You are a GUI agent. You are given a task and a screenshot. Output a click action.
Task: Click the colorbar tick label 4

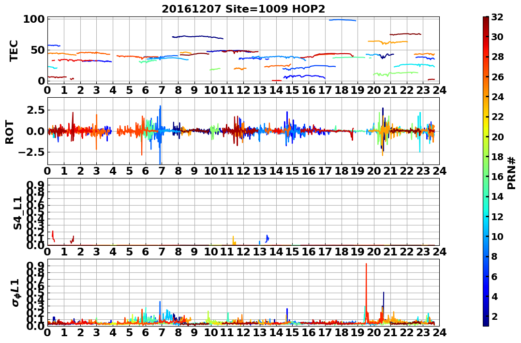pos(494,296)
